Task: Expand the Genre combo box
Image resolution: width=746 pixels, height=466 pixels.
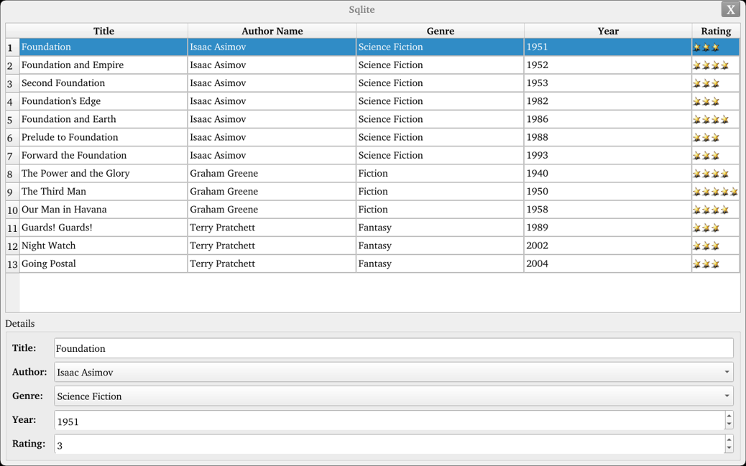Action: 727,396
